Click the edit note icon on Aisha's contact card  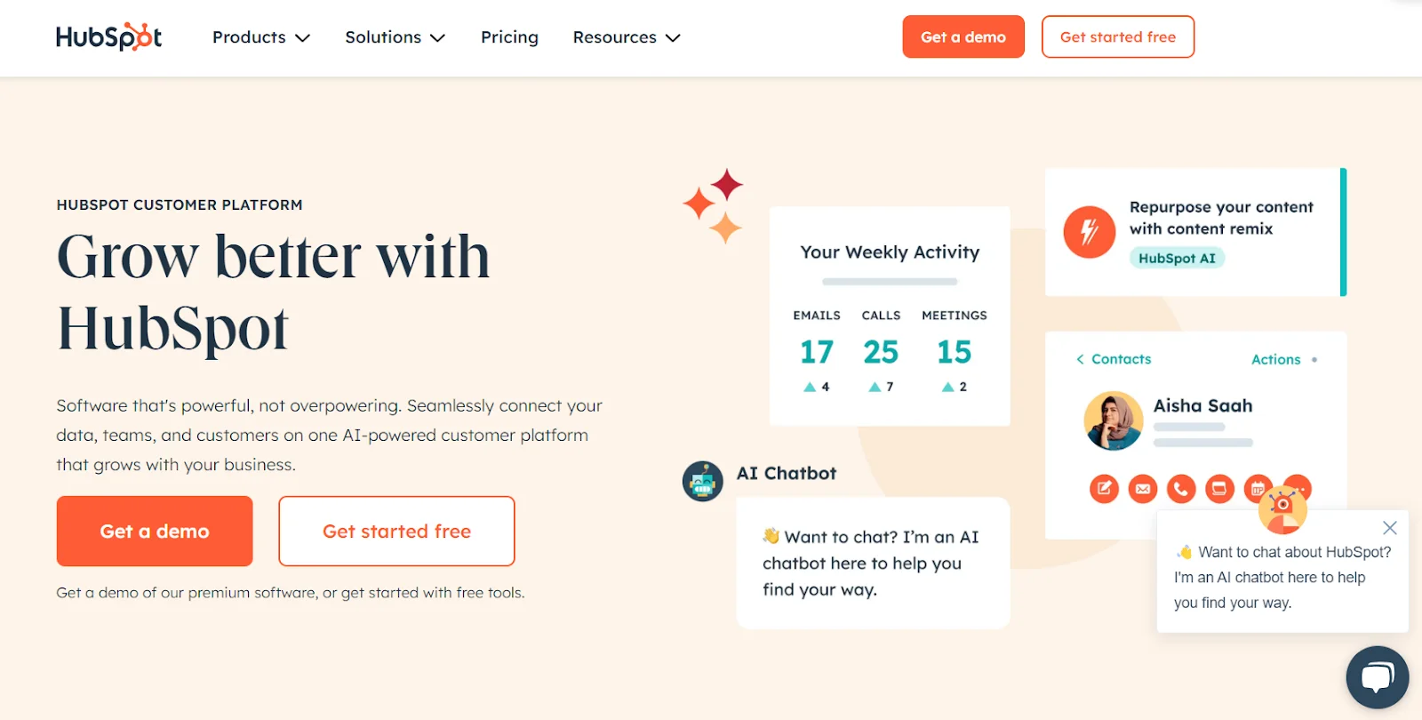[x=1104, y=489]
